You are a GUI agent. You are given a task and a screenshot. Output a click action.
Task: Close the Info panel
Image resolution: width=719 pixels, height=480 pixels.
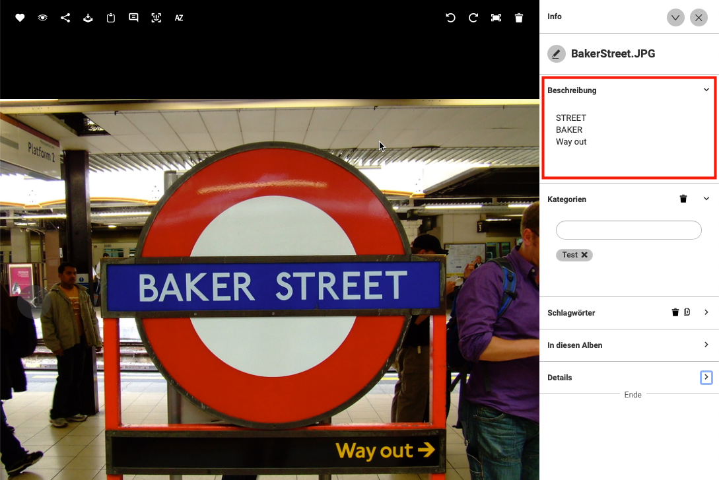point(699,17)
